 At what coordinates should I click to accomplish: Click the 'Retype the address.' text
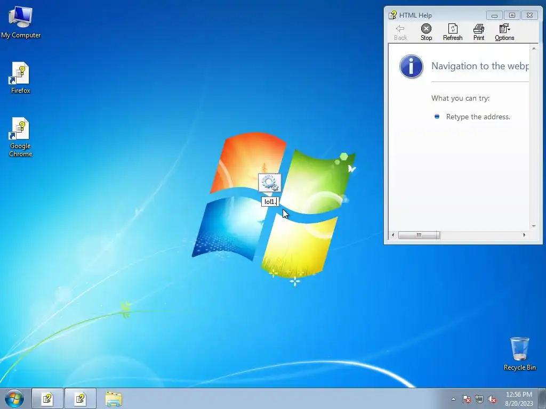click(x=478, y=117)
